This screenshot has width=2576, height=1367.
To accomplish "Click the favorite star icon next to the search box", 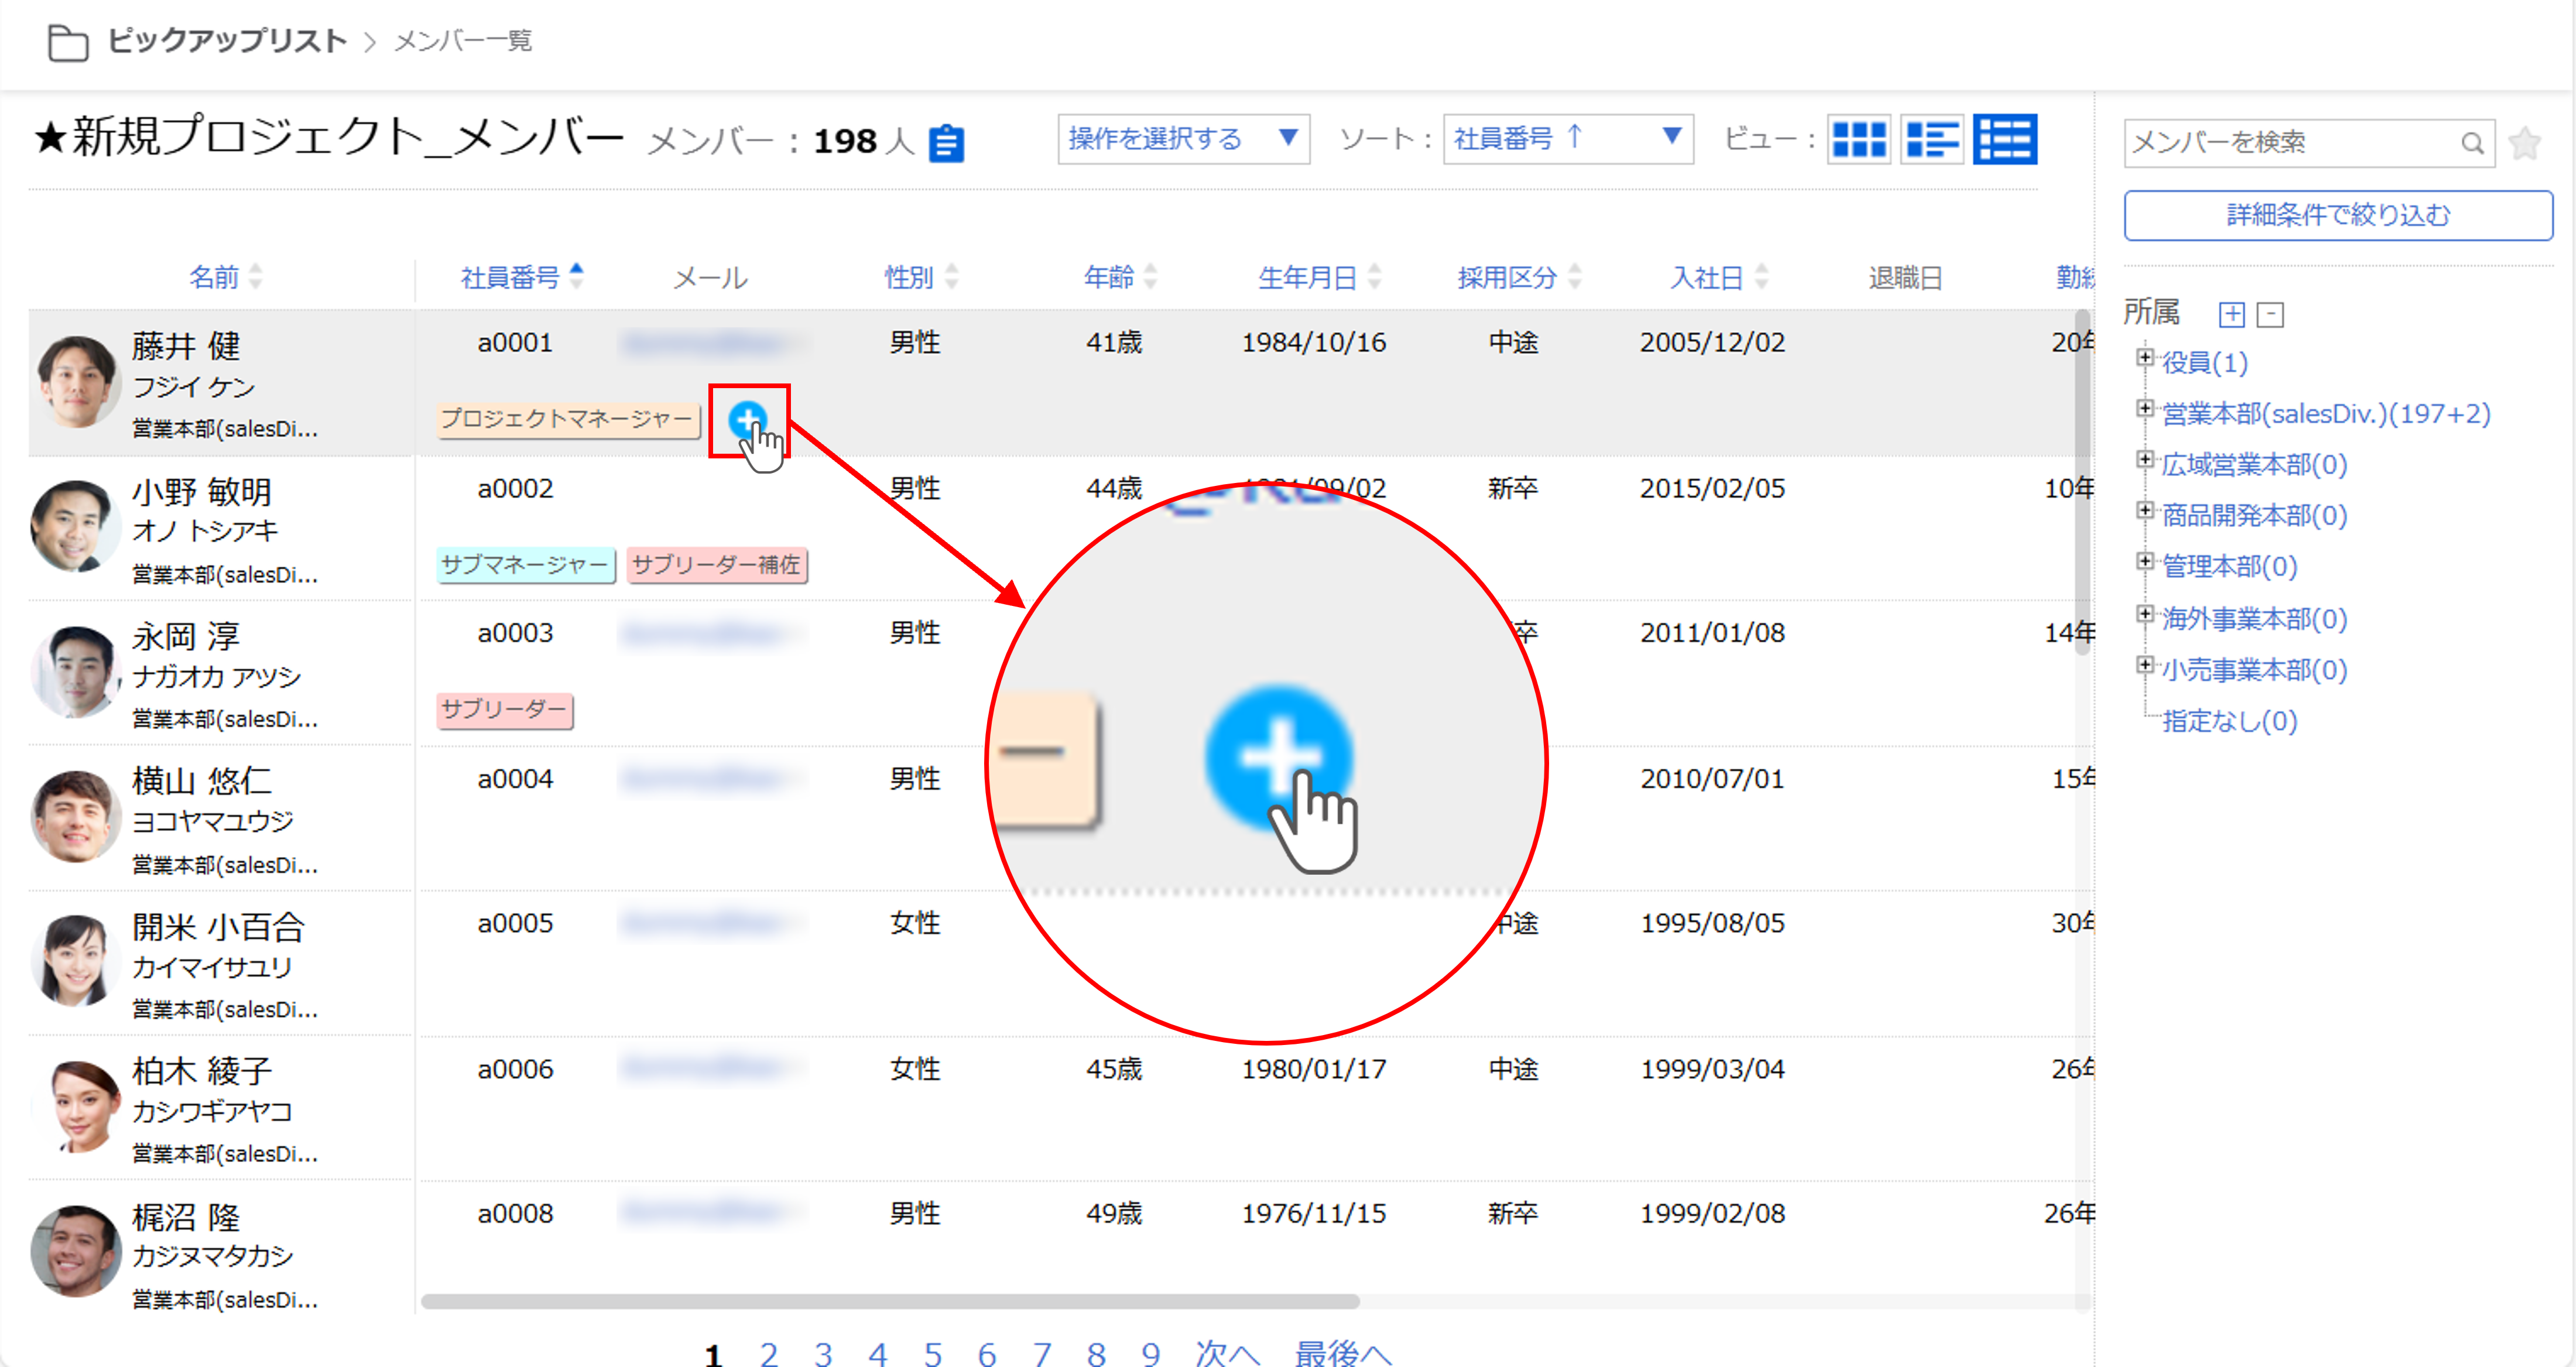I will [2524, 143].
